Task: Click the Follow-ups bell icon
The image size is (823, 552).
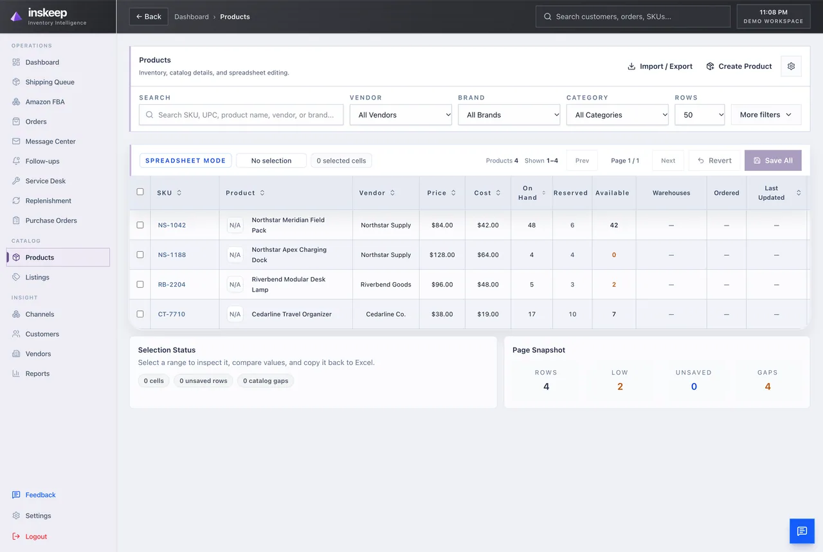Action: click(16, 161)
